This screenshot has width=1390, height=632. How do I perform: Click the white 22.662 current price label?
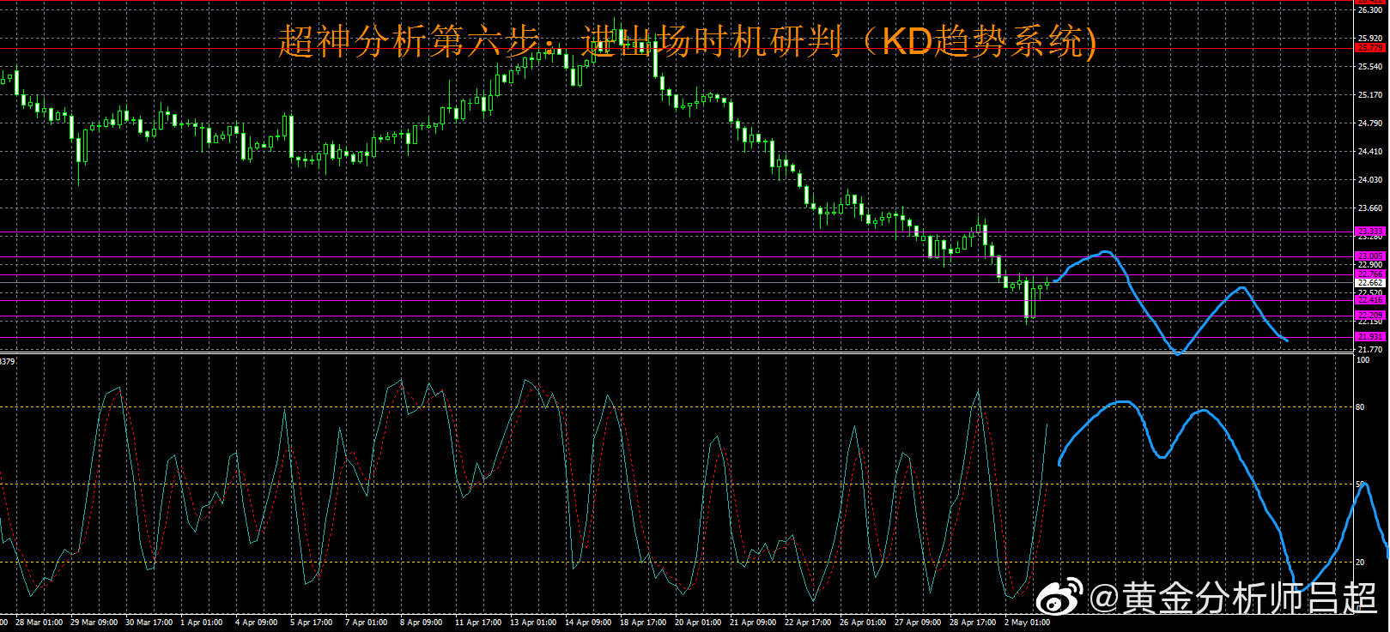(1369, 283)
